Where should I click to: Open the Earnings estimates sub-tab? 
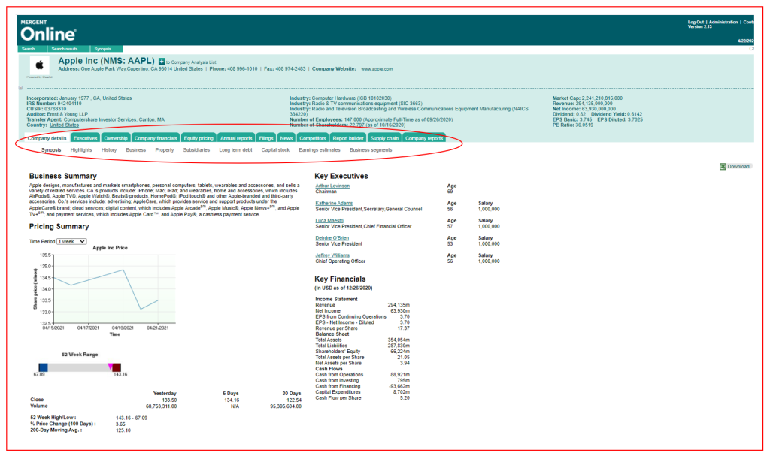coord(320,150)
